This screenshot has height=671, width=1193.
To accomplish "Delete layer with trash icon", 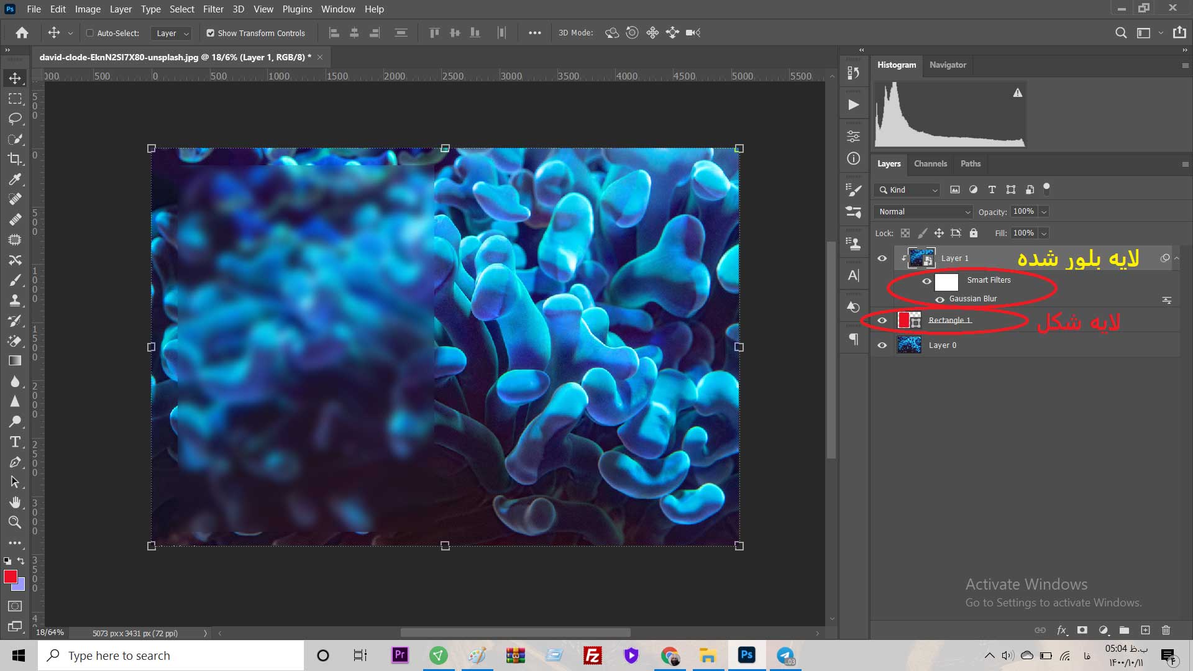I will pyautogui.click(x=1166, y=630).
